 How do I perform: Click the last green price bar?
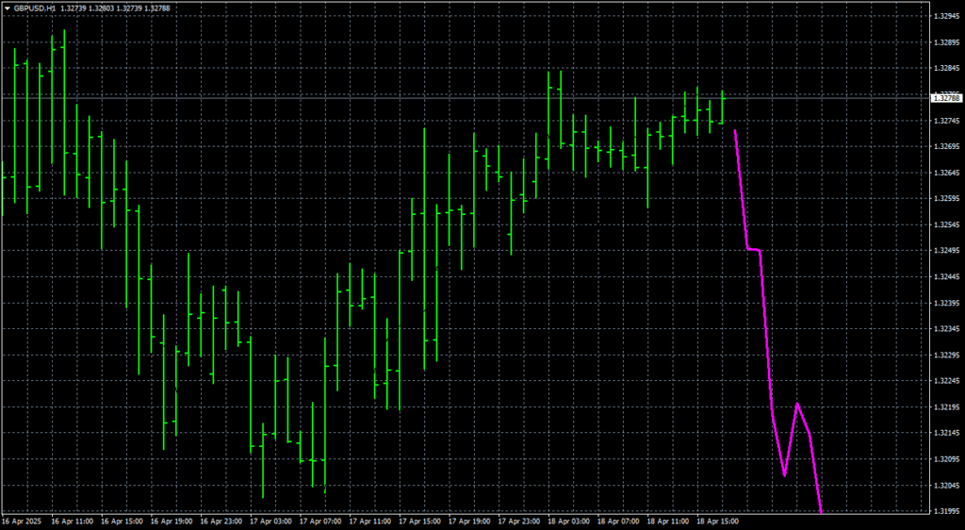[x=723, y=108]
